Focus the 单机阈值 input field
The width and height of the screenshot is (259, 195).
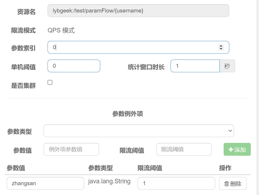tap(74, 66)
